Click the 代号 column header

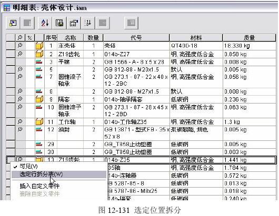pos(136,38)
